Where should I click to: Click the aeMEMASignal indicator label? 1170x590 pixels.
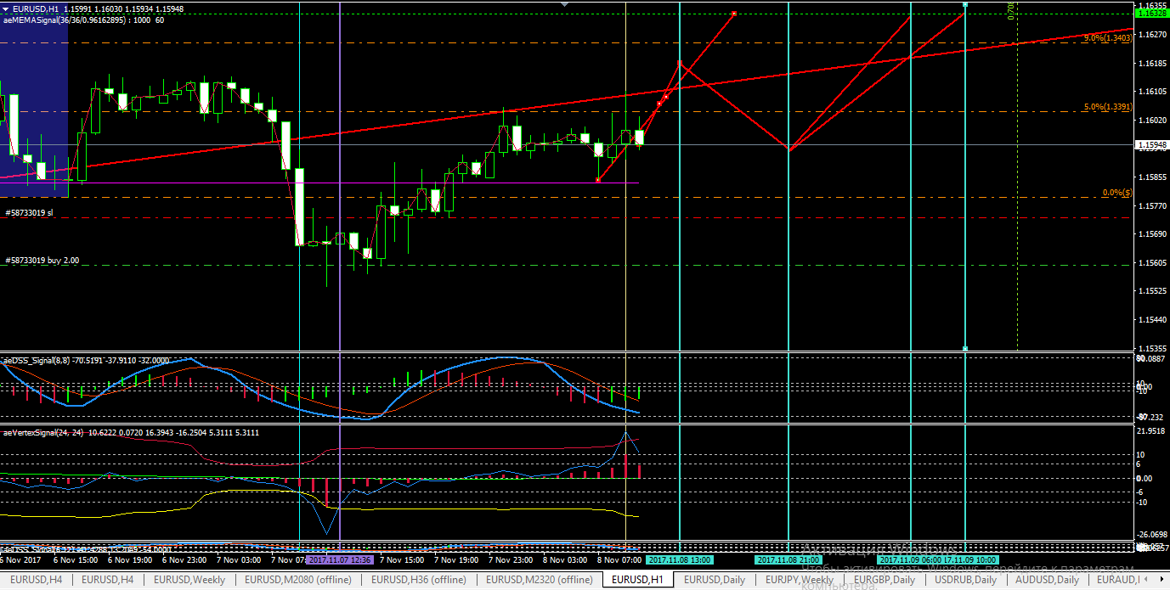click(x=84, y=20)
